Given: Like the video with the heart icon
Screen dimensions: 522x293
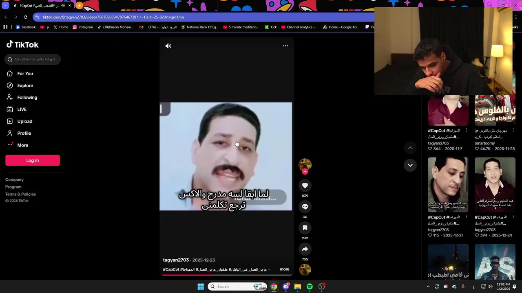Looking at the screenshot, I should 305,186.
